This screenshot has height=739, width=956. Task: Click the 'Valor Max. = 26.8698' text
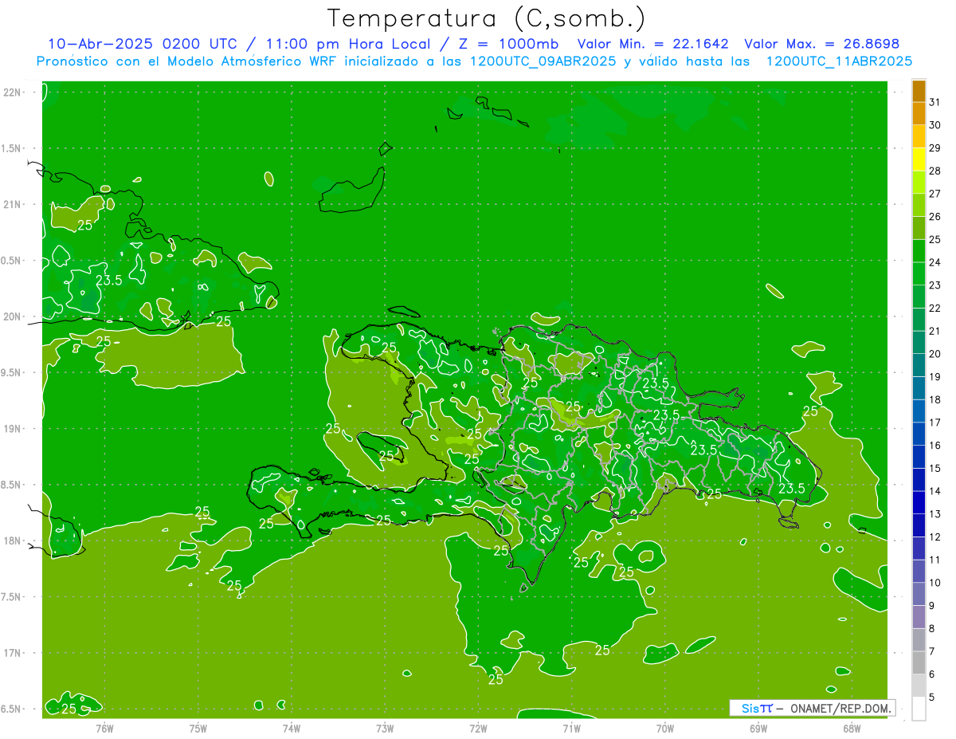[821, 44]
